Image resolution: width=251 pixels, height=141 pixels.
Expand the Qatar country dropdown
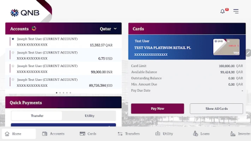point(108,29)
